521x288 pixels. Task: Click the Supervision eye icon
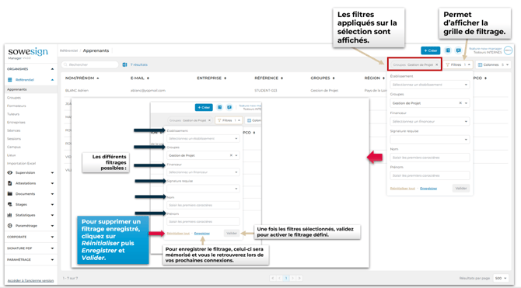pyautogui.click(x=10, y=172)
